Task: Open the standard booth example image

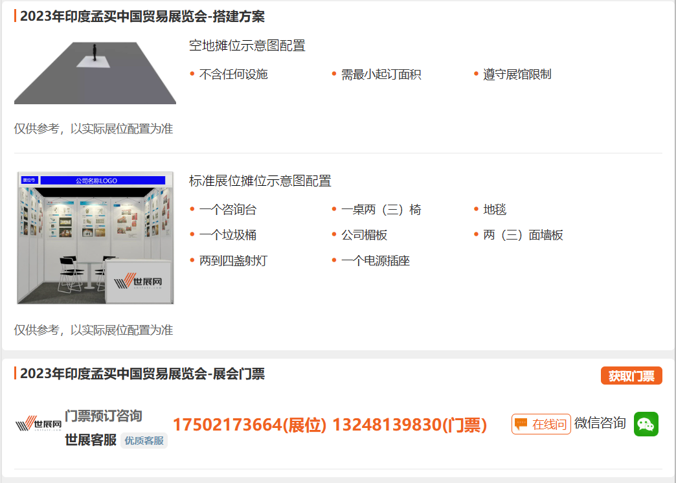Action: [x=95, y=238]
